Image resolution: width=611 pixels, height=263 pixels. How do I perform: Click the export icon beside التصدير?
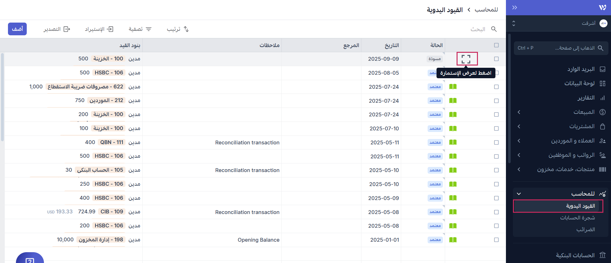click(67, 29)
